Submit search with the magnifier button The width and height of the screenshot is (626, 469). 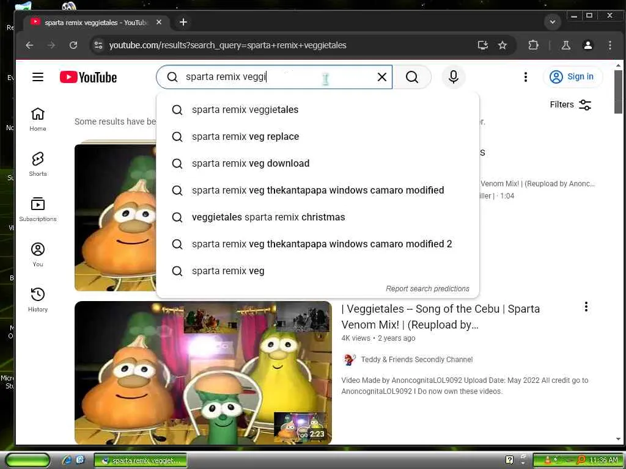pos(411,77)
